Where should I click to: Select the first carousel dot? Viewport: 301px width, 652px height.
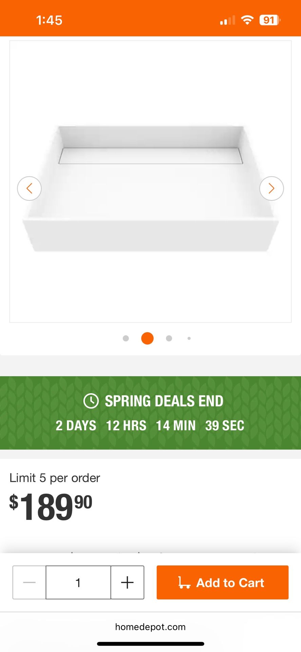[126, 338]
